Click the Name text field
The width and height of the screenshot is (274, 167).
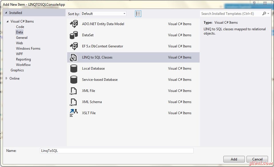[117, 151]
